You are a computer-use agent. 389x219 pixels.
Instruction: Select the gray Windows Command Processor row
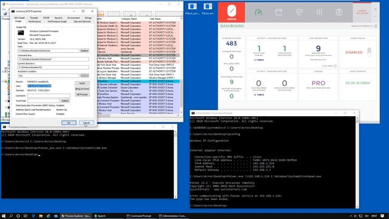click(139, 55)
